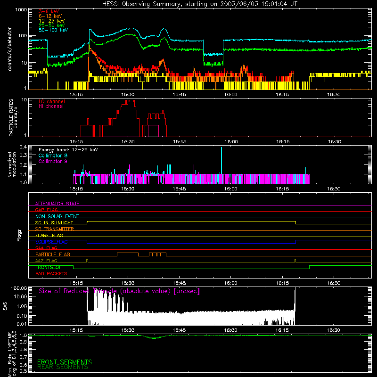Image resolution: width=377 pixels, height=377 pixels.
Task: Click the "PARTICLE FLAG" orange label
Action: pos(53,254)
